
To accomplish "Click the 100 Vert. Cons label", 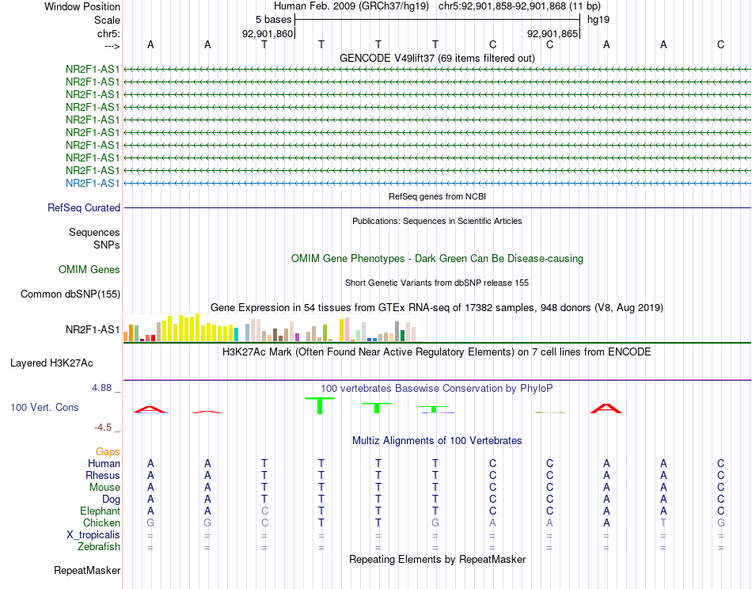I will click(x=44, y=407).
